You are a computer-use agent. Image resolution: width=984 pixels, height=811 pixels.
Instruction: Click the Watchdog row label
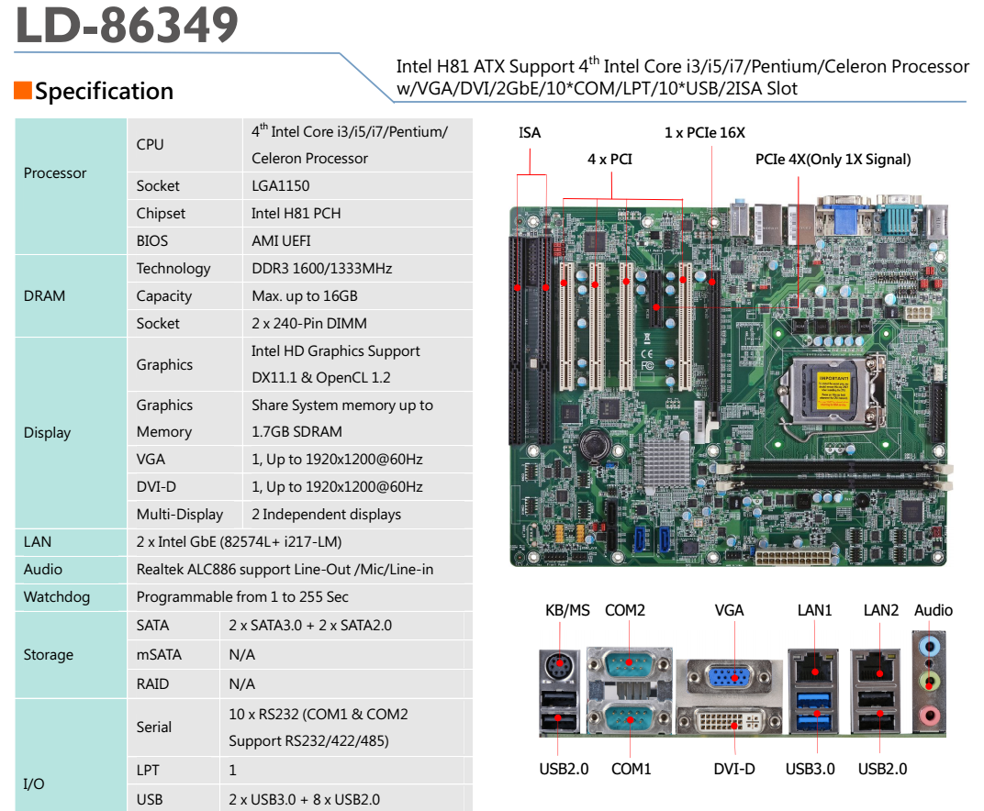tap(57, 597)
